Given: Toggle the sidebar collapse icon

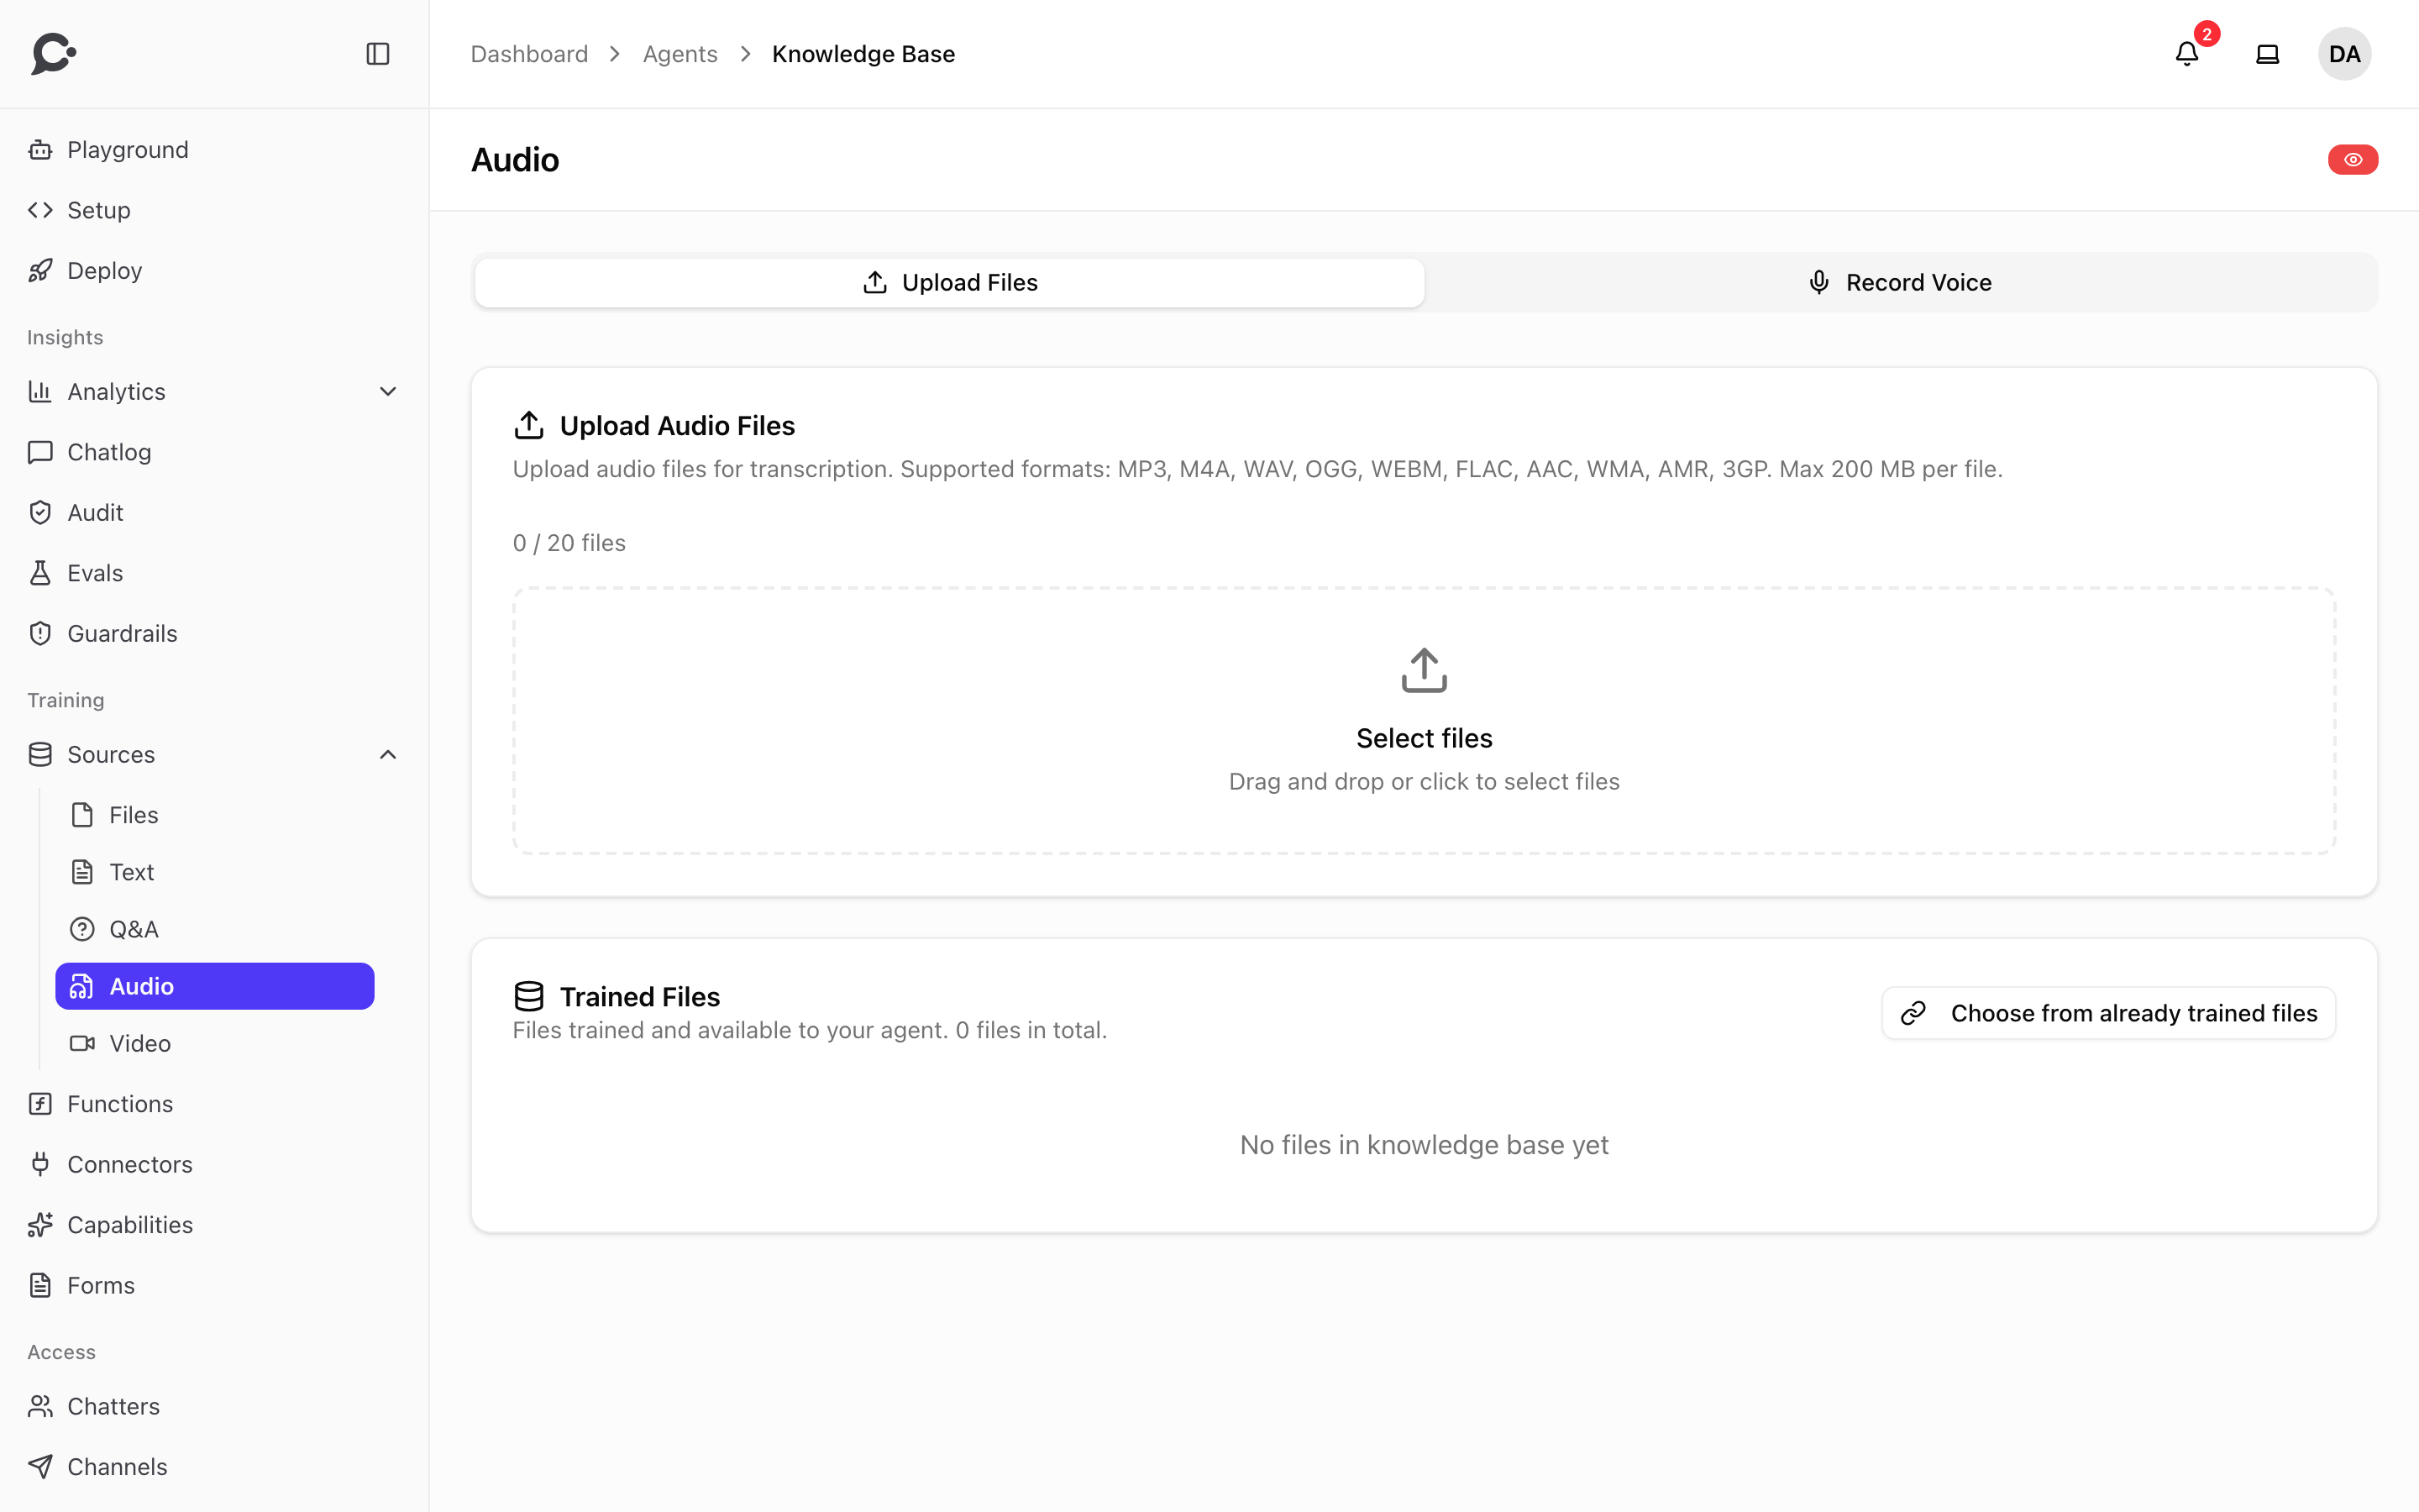Looking at the screenshot, I should pos(378,54).
